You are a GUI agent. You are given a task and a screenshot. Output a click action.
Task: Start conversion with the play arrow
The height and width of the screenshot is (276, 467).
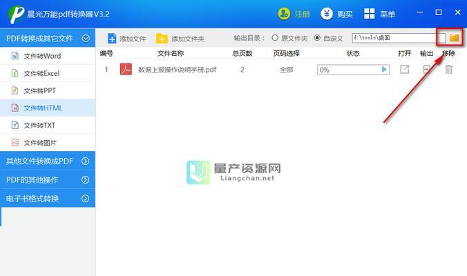[x=384, y=69]
